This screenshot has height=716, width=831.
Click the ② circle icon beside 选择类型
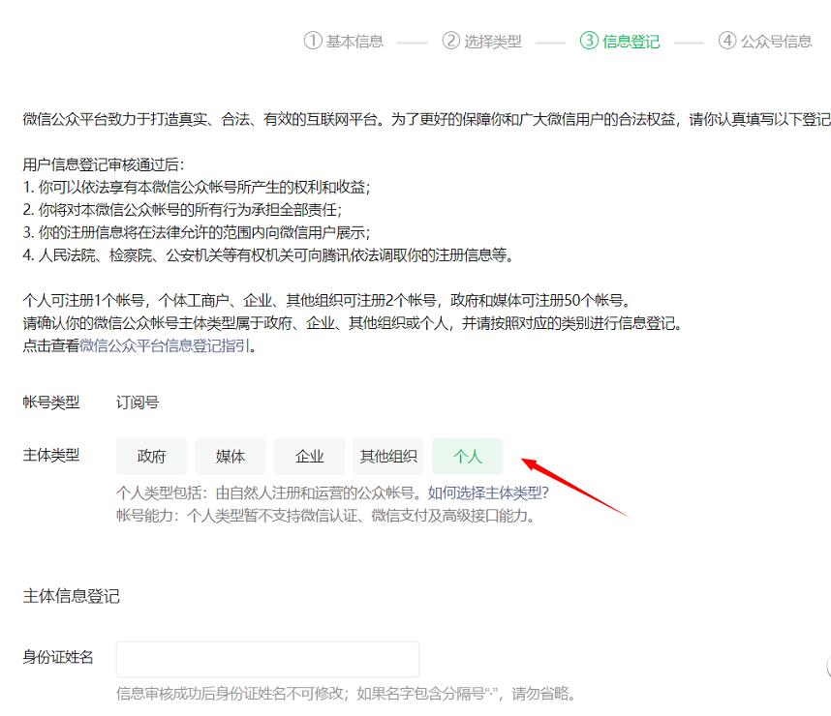[449, 41]
